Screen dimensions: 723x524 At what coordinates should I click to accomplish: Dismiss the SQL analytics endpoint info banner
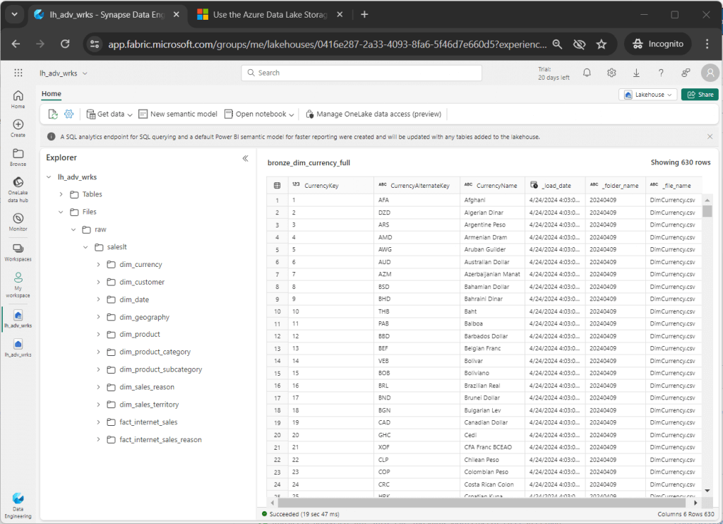coord(710,136)
